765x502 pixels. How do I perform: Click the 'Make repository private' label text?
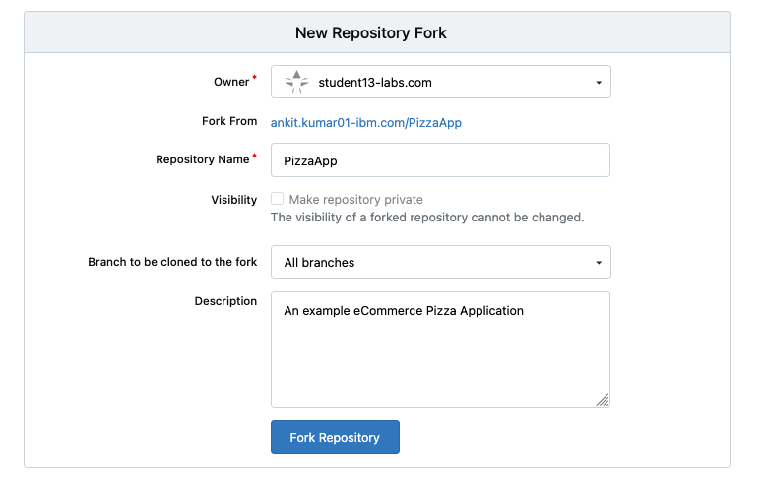coord(355,199)
